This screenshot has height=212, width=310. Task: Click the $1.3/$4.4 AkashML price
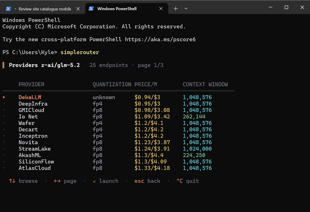[x=149, y=155]
